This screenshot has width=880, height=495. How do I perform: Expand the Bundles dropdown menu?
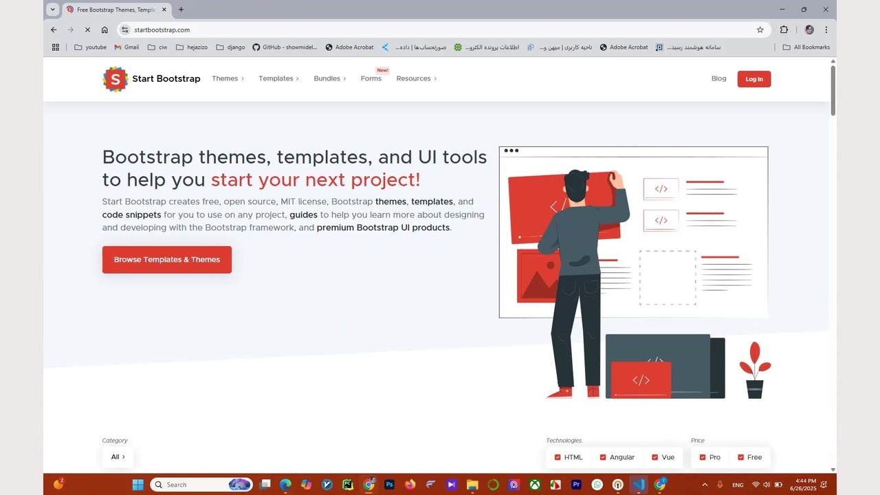tap(330, 78)
